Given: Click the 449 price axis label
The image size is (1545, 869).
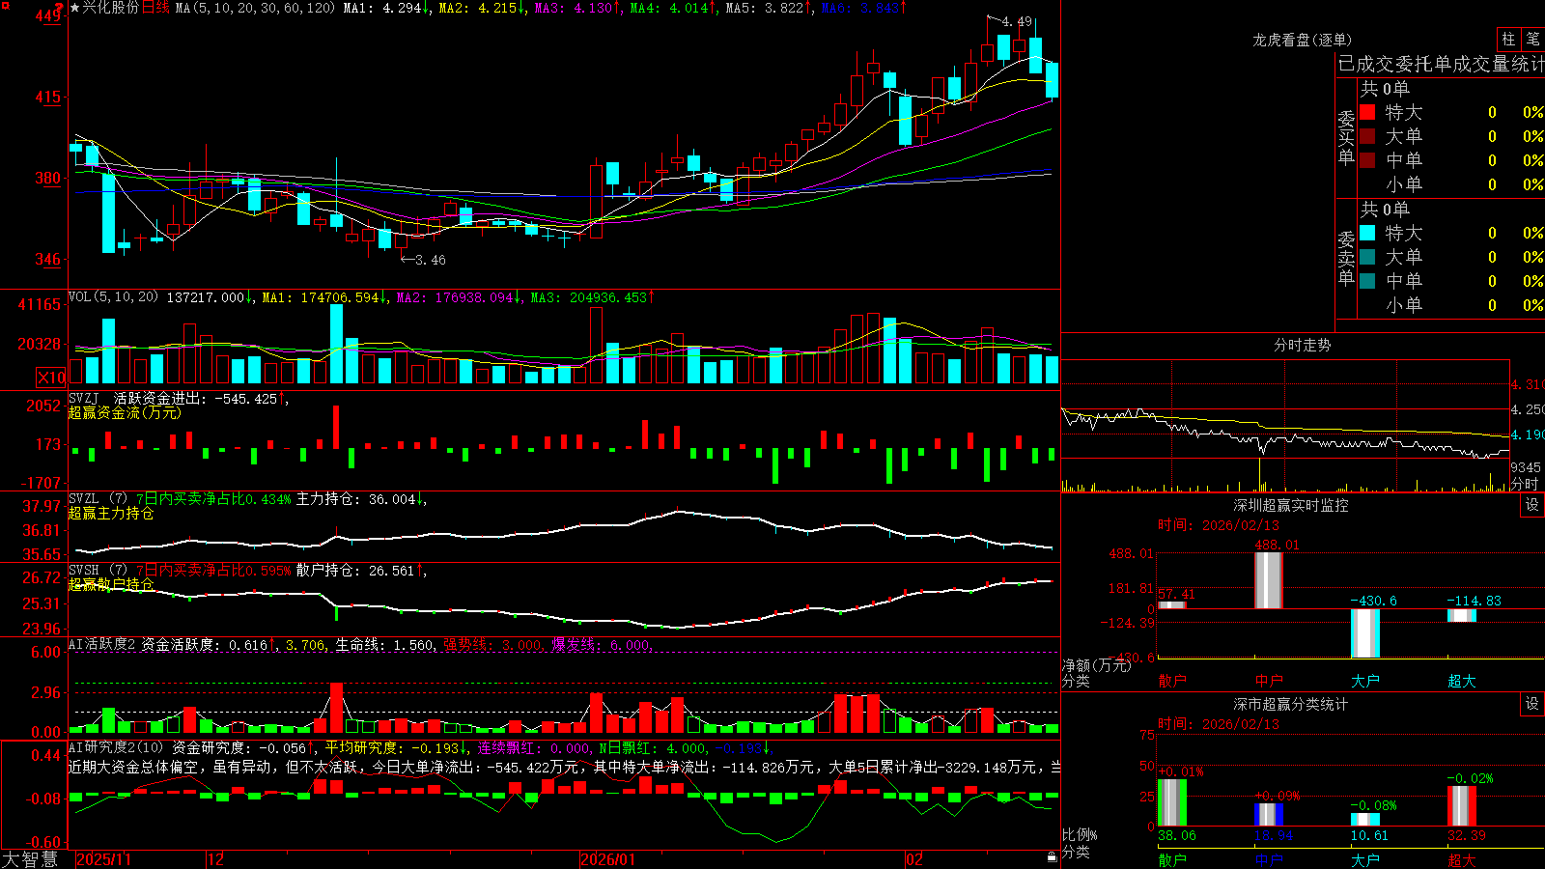Looking at the screenshot, I should coord(47,15).
